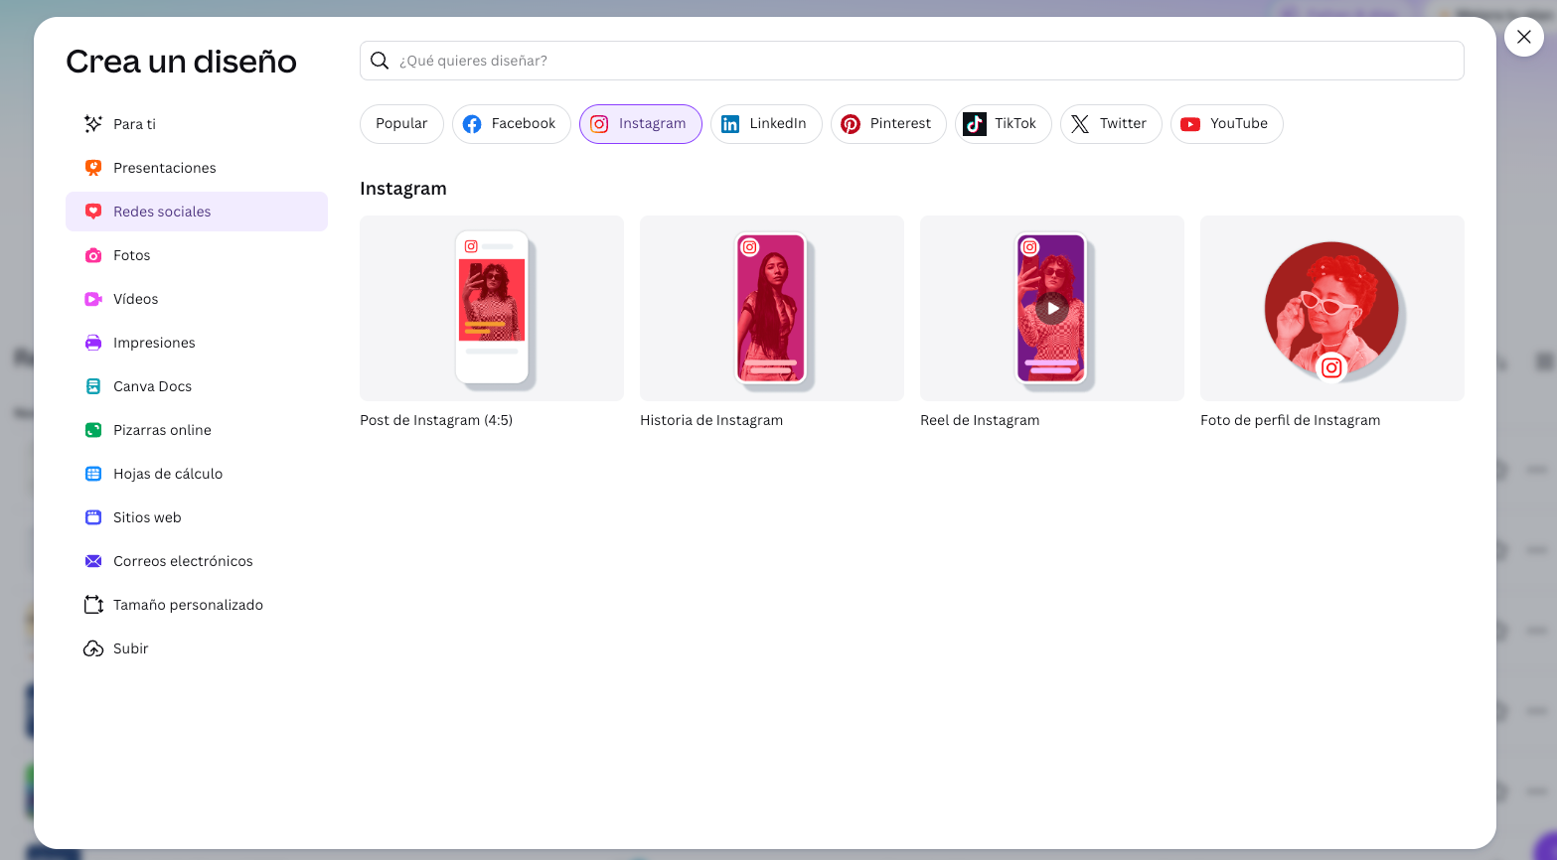This screenshot has height=860, width=1557.
Task: Click the TikTok logo icon
Action: tap(975, 124)
